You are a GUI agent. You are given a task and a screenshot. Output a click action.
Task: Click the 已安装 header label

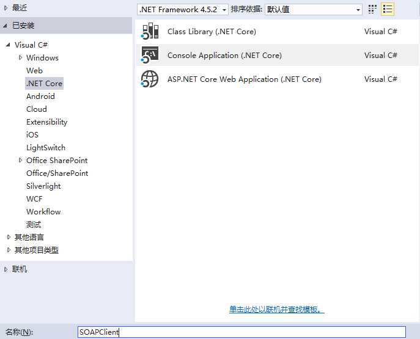coord(23,26)
